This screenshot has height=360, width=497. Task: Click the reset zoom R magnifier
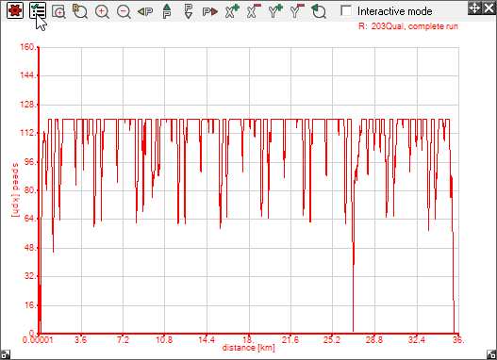point(80,11)
